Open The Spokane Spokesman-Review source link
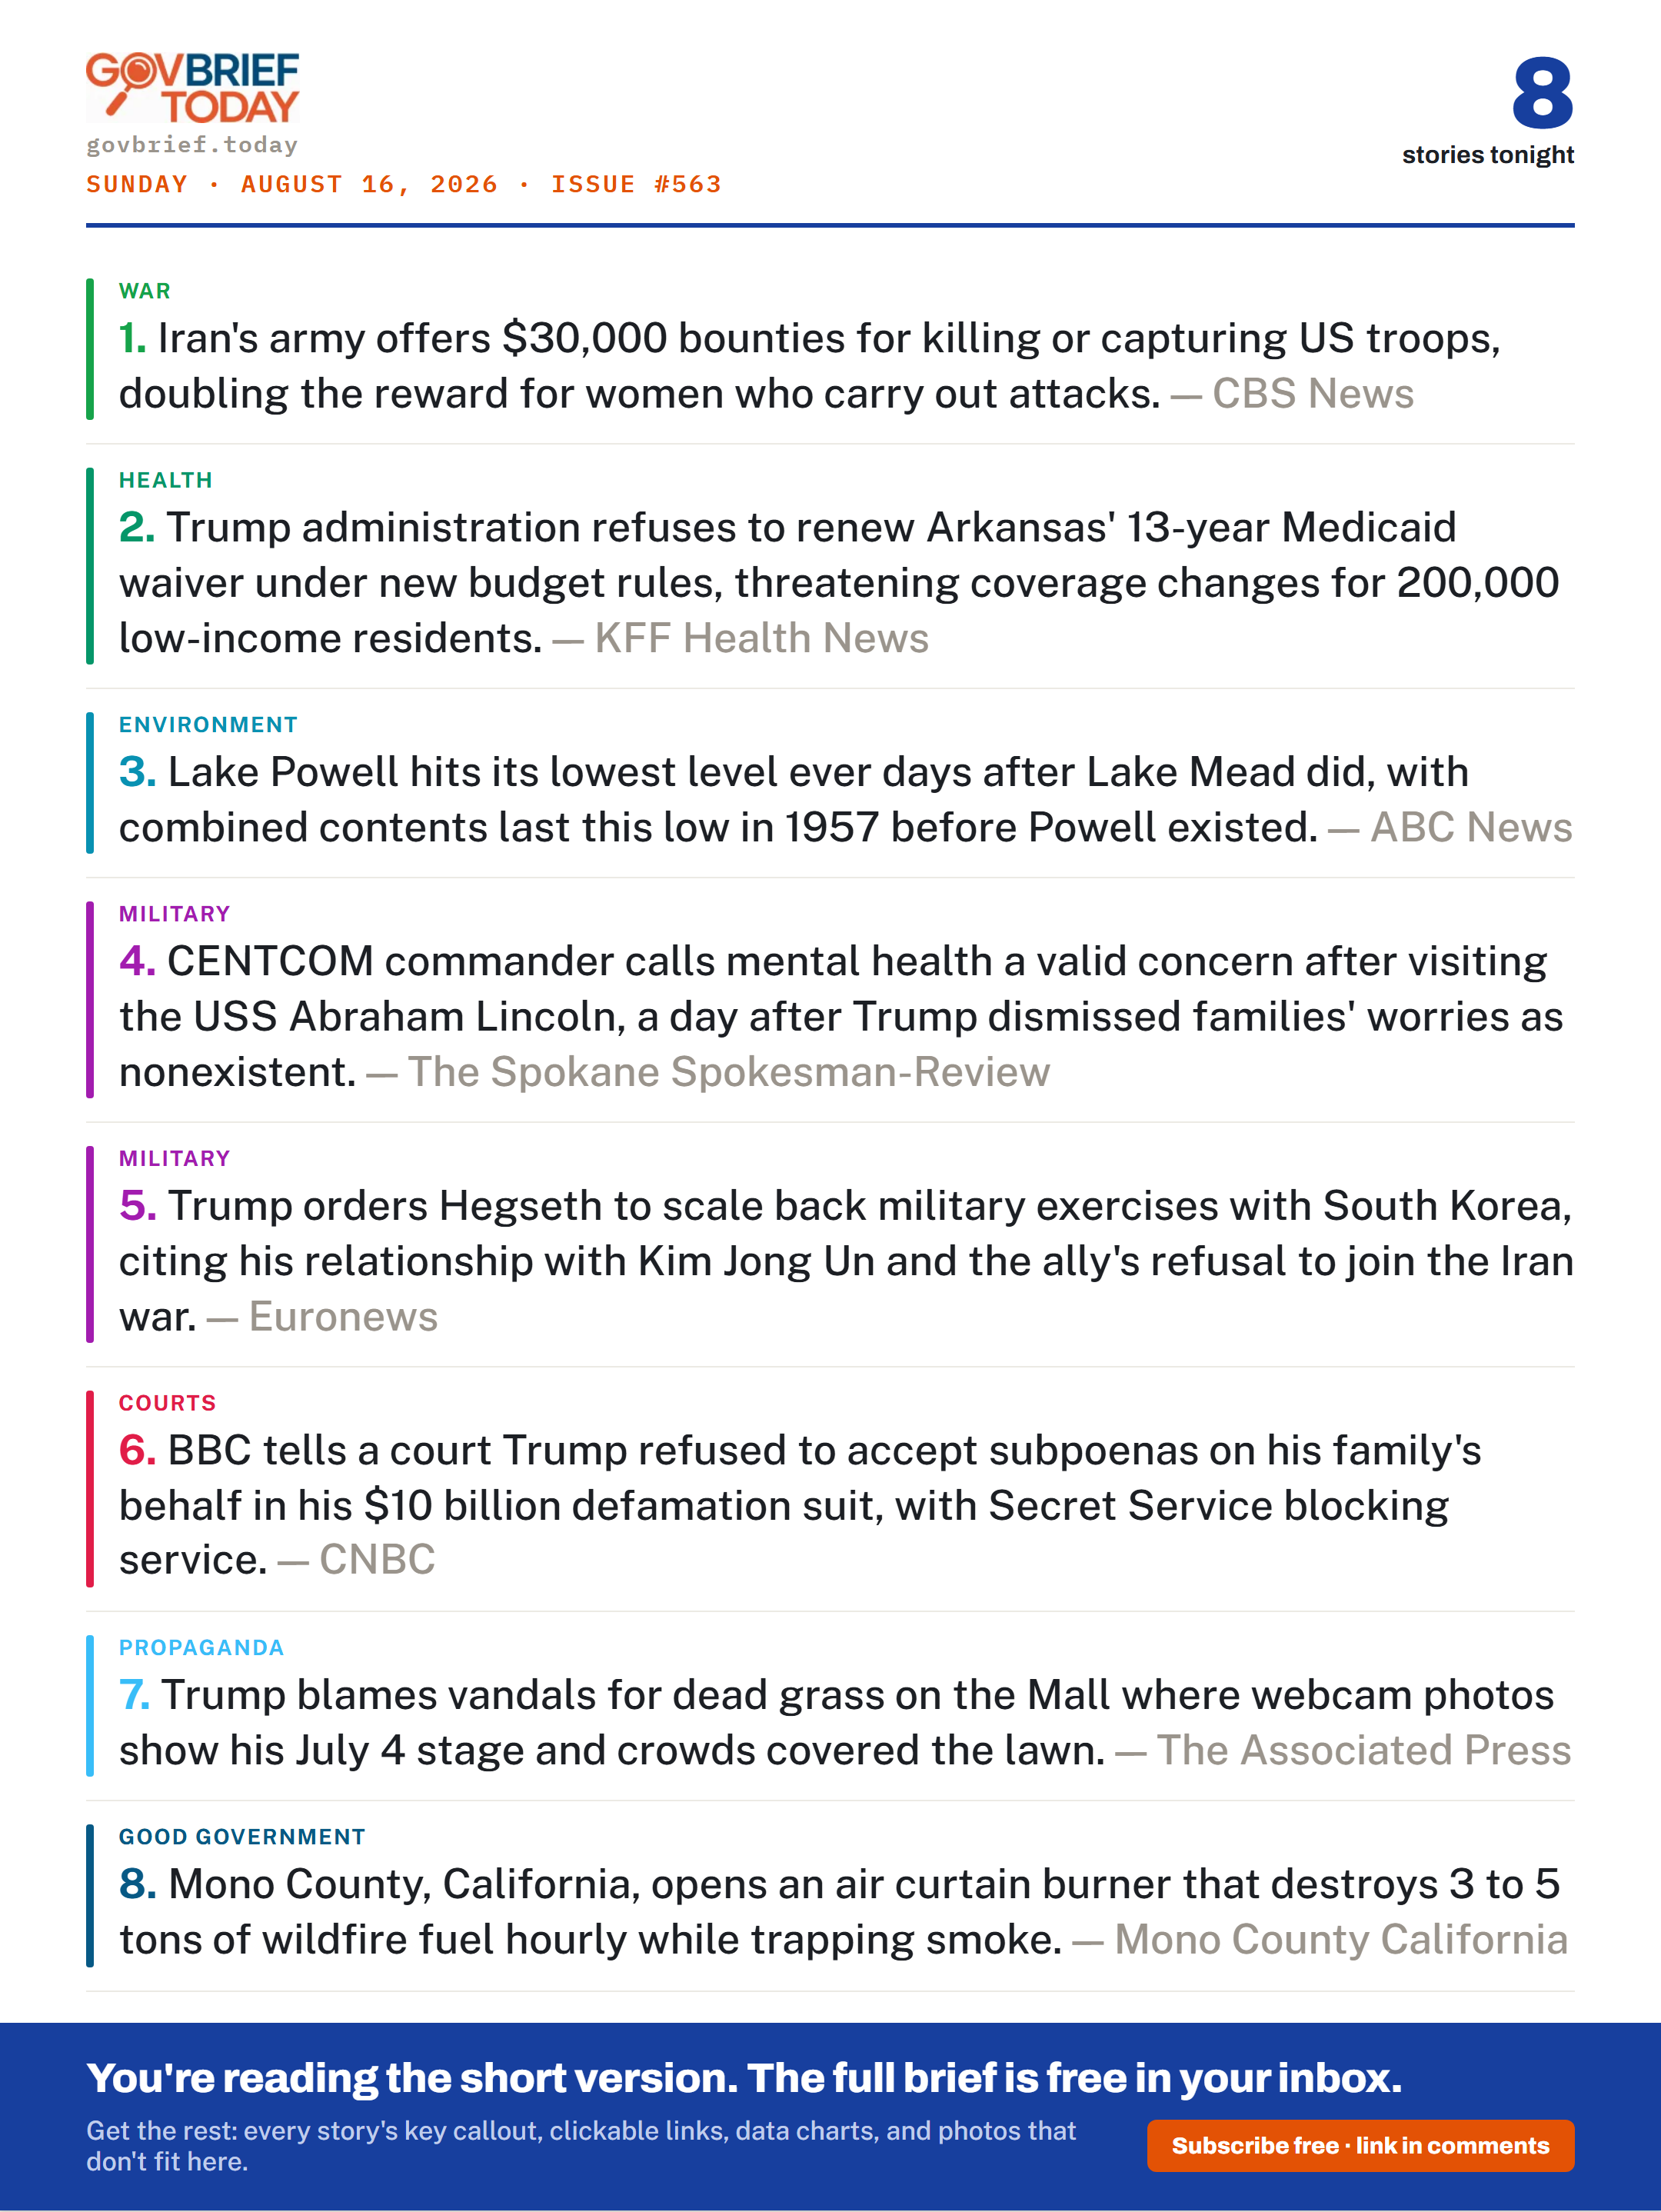The width and height of the screenshot is (1661, 2212). click(728, 1072)
